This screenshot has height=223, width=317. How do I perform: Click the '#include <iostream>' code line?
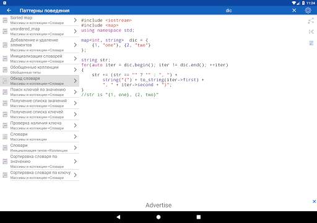point(106,20)
